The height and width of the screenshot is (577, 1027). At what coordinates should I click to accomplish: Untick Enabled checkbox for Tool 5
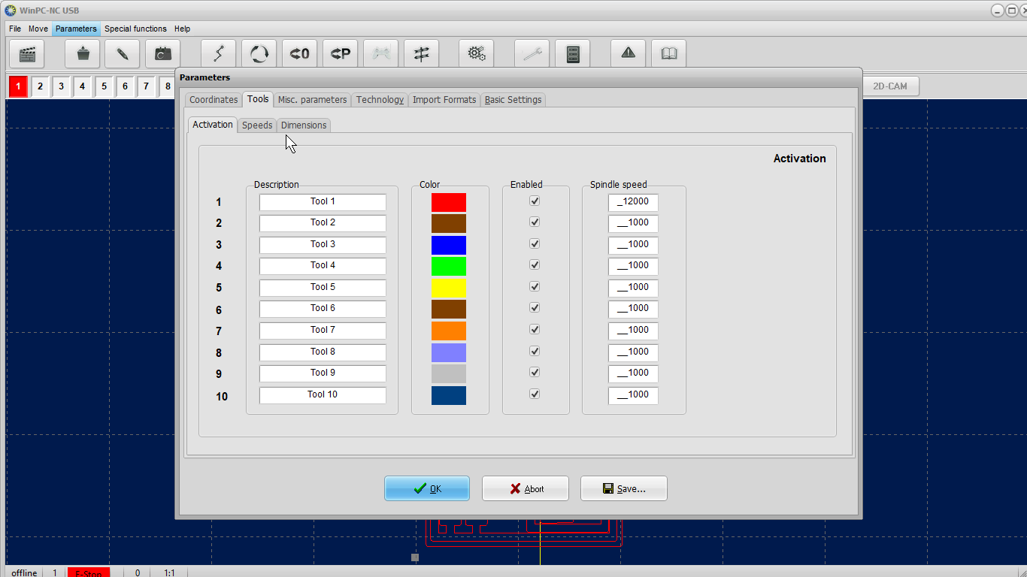click(x=535, y=286)
